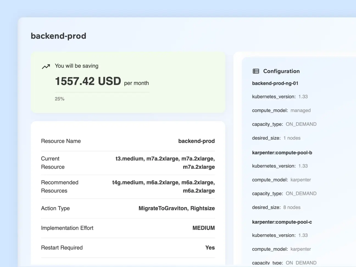The height and width of the screenshot is (267, 356).
Task: Click the t4g.medium recommended resources value
Action: (163, 187)
